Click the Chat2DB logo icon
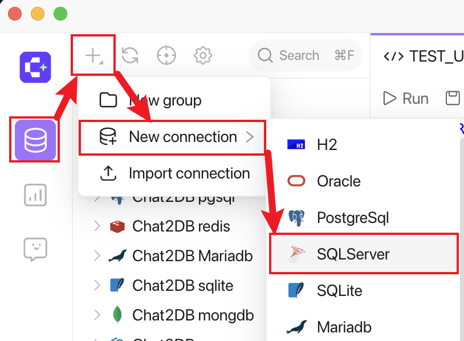The width and height of the screenshot is (464, 341). point(35,67)
